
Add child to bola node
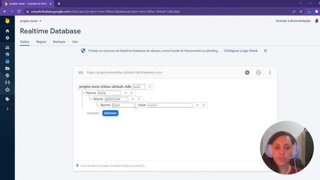[x=125, y=93]
